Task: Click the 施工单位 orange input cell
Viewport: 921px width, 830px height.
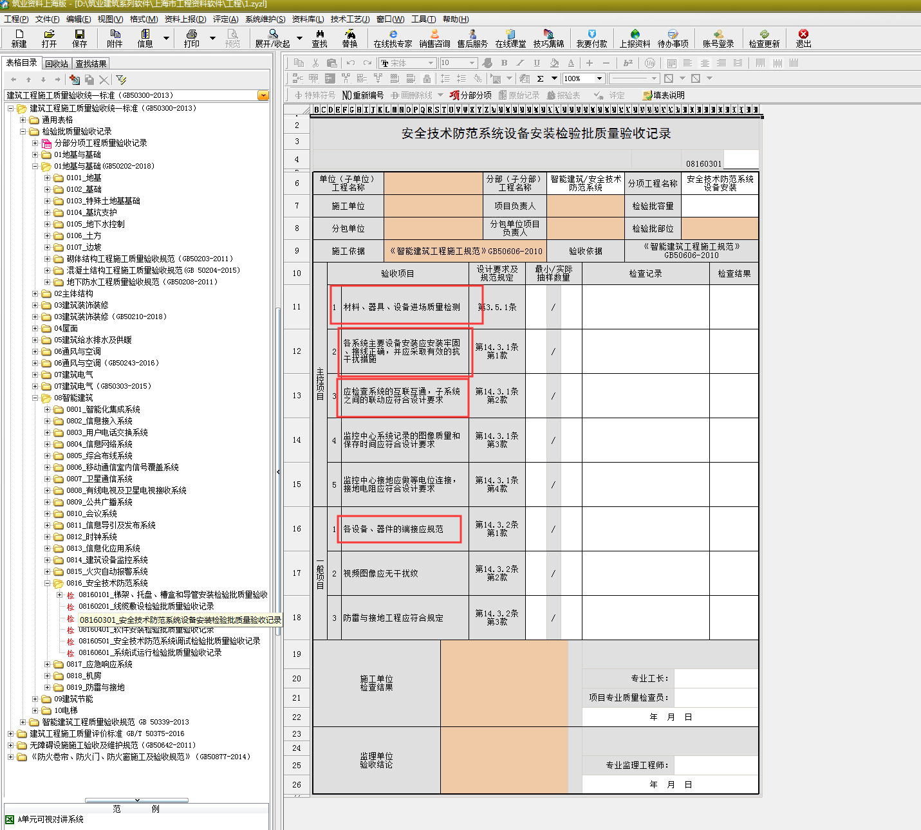Action: pos(433,206)
